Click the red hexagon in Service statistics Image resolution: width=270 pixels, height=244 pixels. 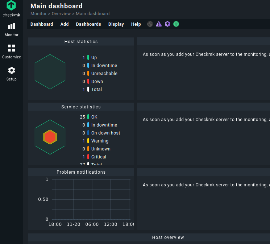[50, 137]
